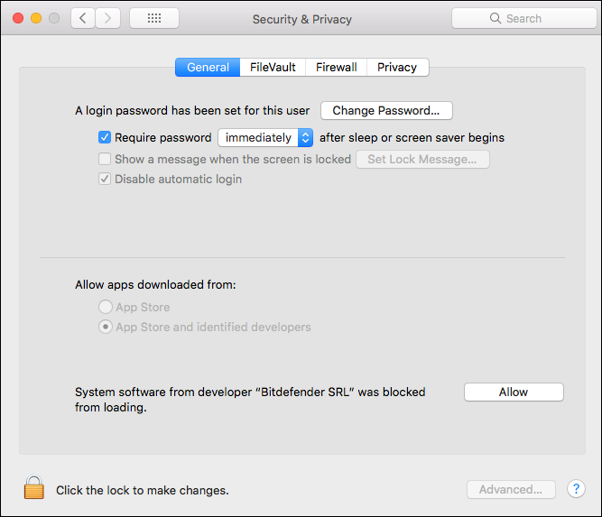The height and width of the screenshot is (517, 602).
Task: Go back with the left arrow button
Action: coord(83,18)
